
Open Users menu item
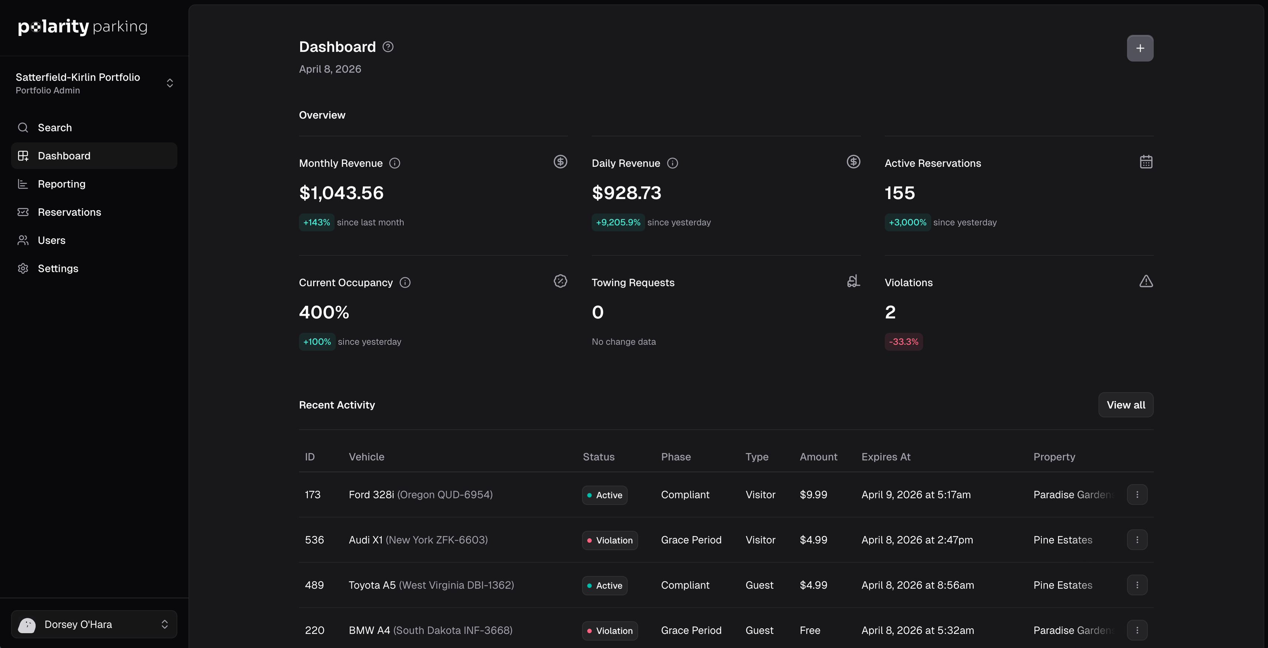pyautogui.click(x=94, y=240)
